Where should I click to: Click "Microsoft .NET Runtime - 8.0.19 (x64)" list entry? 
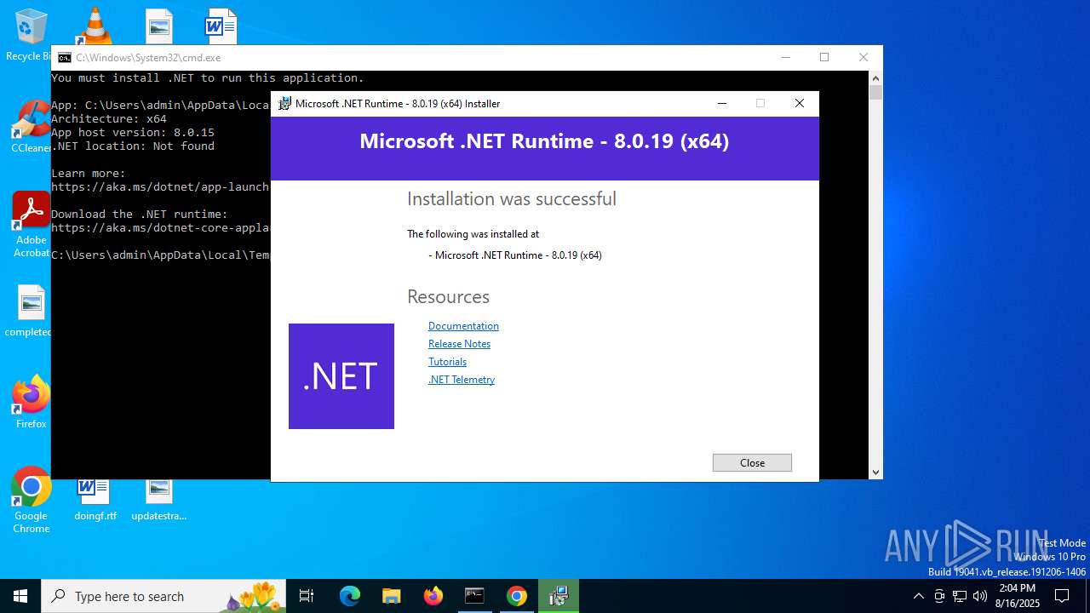(515, 255)
